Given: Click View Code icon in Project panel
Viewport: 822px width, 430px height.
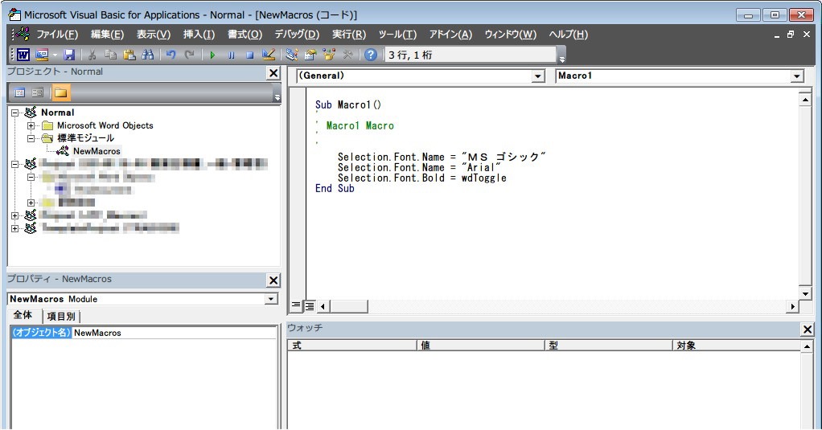Looking at the screenshot, I should (x=20, y=92).
